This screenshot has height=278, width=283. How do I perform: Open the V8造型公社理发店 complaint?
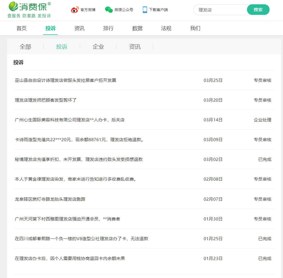pos(82,238)
